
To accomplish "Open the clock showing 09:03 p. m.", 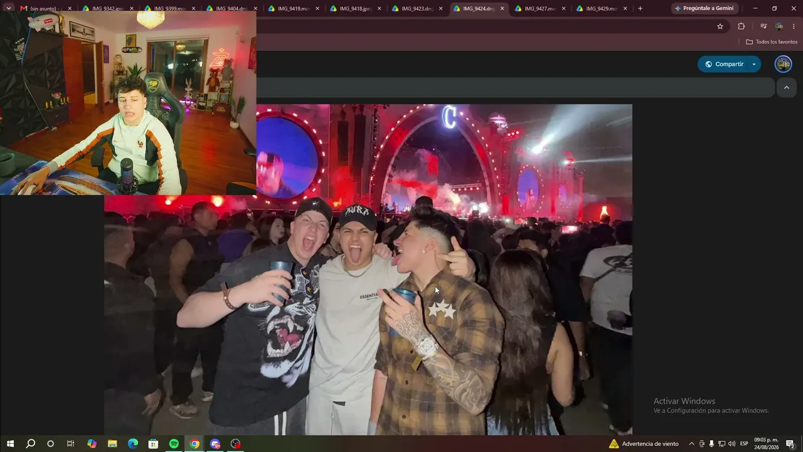I will click(x=767, y=443).
